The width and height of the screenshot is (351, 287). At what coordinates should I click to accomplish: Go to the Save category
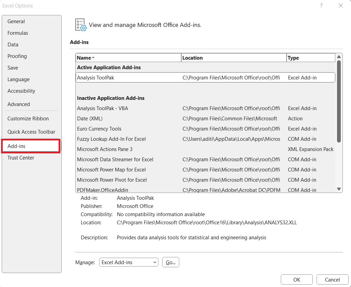31,68
